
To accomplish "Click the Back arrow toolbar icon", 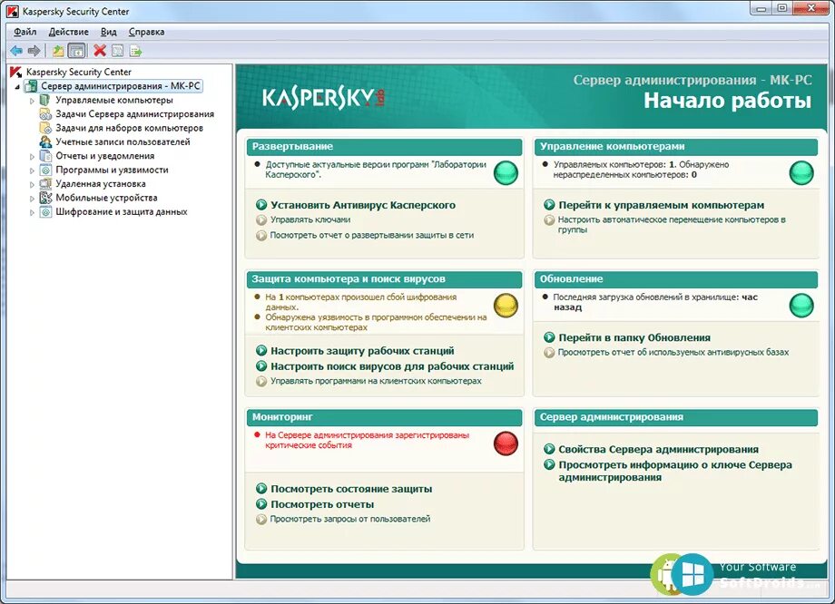I will pyautogui.click(x=16, y=51).
